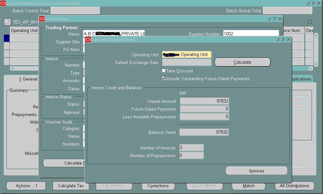Image resolution: width=323 pixels, height=194 pixels.
Task: Click the Supplier Number field showing 1002
Action: tap(251, 34)
